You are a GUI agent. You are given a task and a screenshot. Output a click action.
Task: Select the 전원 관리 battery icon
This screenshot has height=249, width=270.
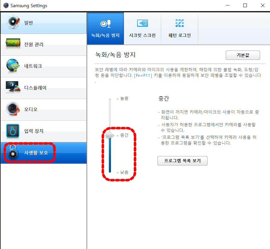[x=13, y=43]
